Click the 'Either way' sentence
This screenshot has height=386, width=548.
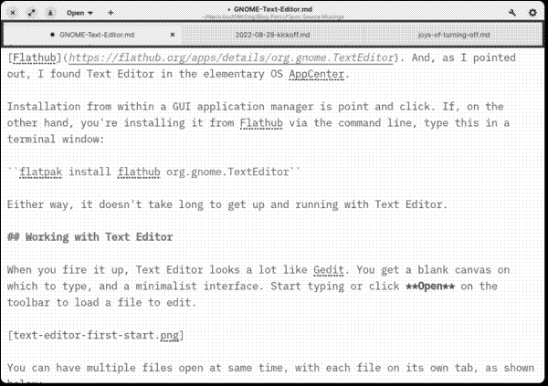[227, 204]
